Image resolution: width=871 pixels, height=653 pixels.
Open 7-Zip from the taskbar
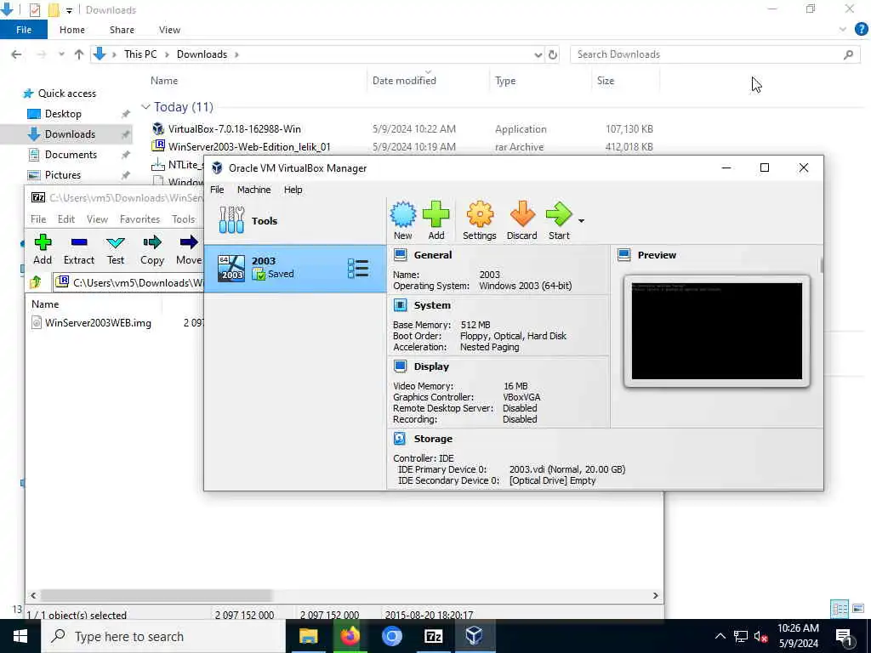[433, 636]
